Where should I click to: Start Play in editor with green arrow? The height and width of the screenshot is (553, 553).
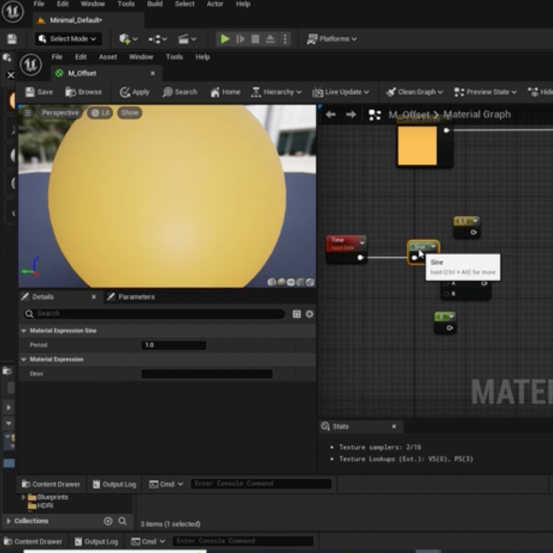tap(225, 39)
